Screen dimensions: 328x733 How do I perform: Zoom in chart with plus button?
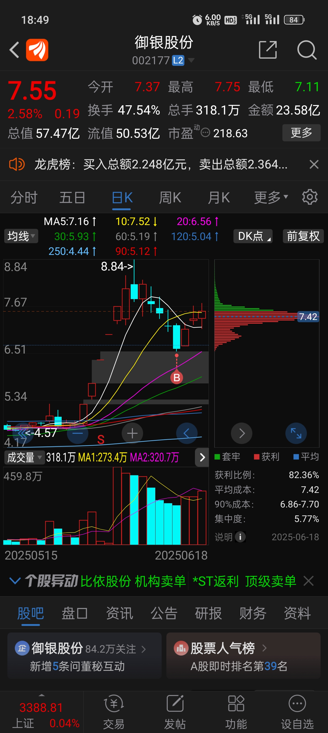[132, 433]
